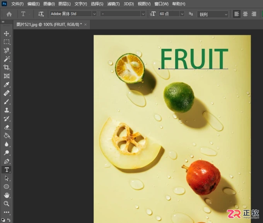Open the 图像(I) menu
This screenshot has width=263, height=223.
(49, 4)
